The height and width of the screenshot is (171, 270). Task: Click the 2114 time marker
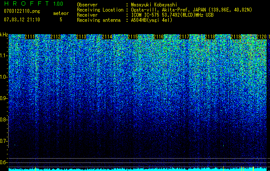pos(107,37)
